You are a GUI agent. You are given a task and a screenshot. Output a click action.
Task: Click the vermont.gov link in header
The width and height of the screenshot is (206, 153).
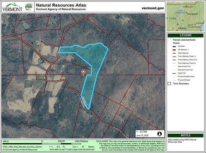151,8
